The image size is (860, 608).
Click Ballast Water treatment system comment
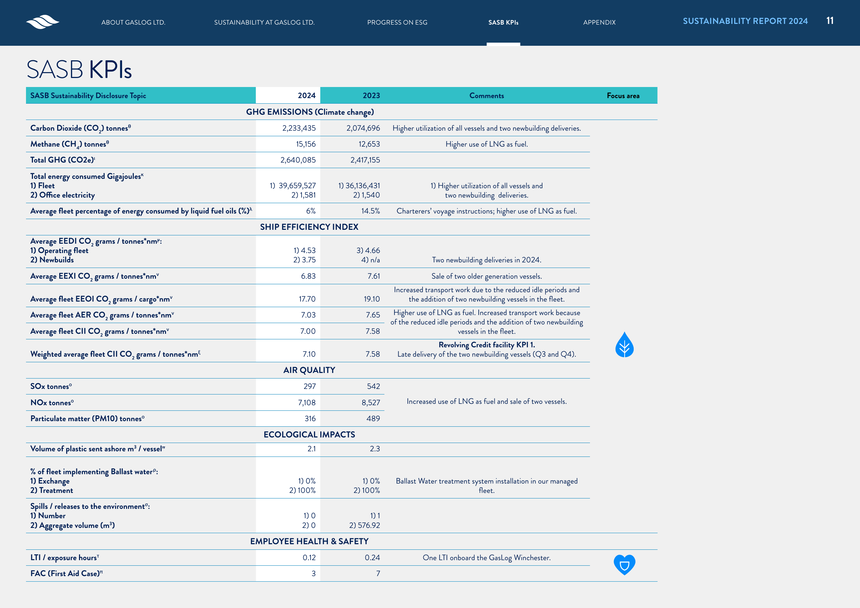pos(486,486)
